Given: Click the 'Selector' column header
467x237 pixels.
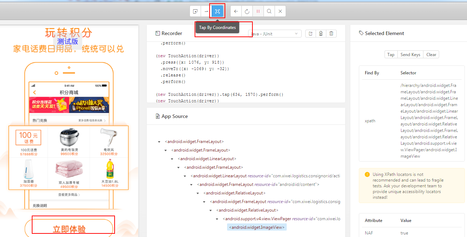Looking at the screenshot, I should coord(408,73).
